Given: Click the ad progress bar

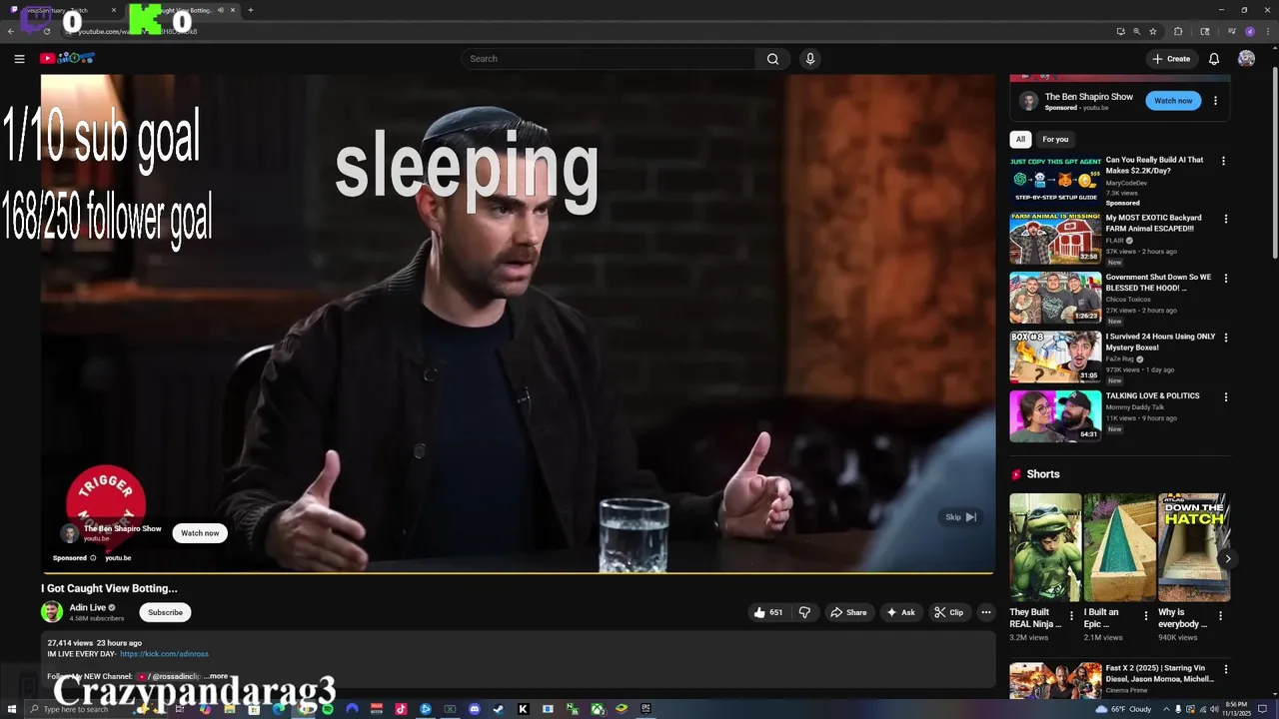Looking at the screenshot, I should click(x=518, y=573).
